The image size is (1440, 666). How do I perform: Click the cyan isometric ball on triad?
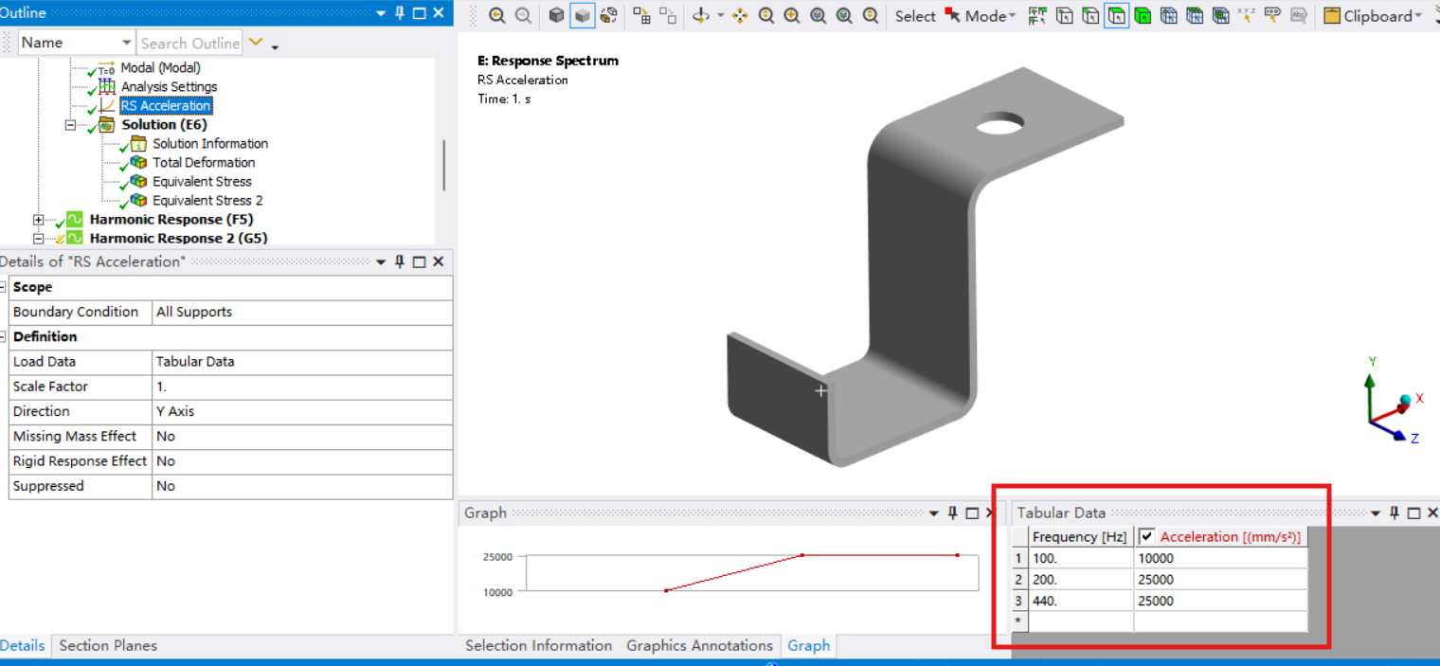pos(1405,399)
